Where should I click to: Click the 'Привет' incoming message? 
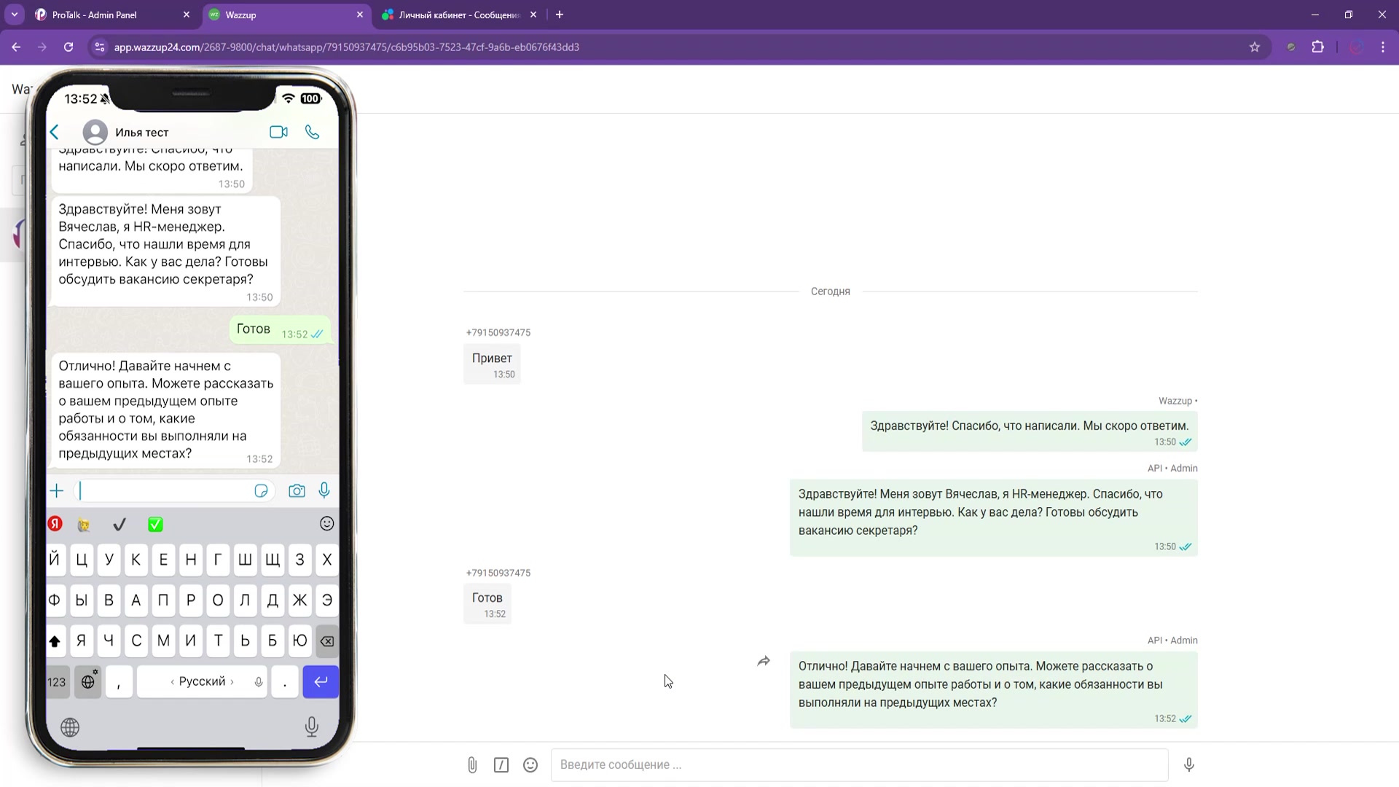492,364
